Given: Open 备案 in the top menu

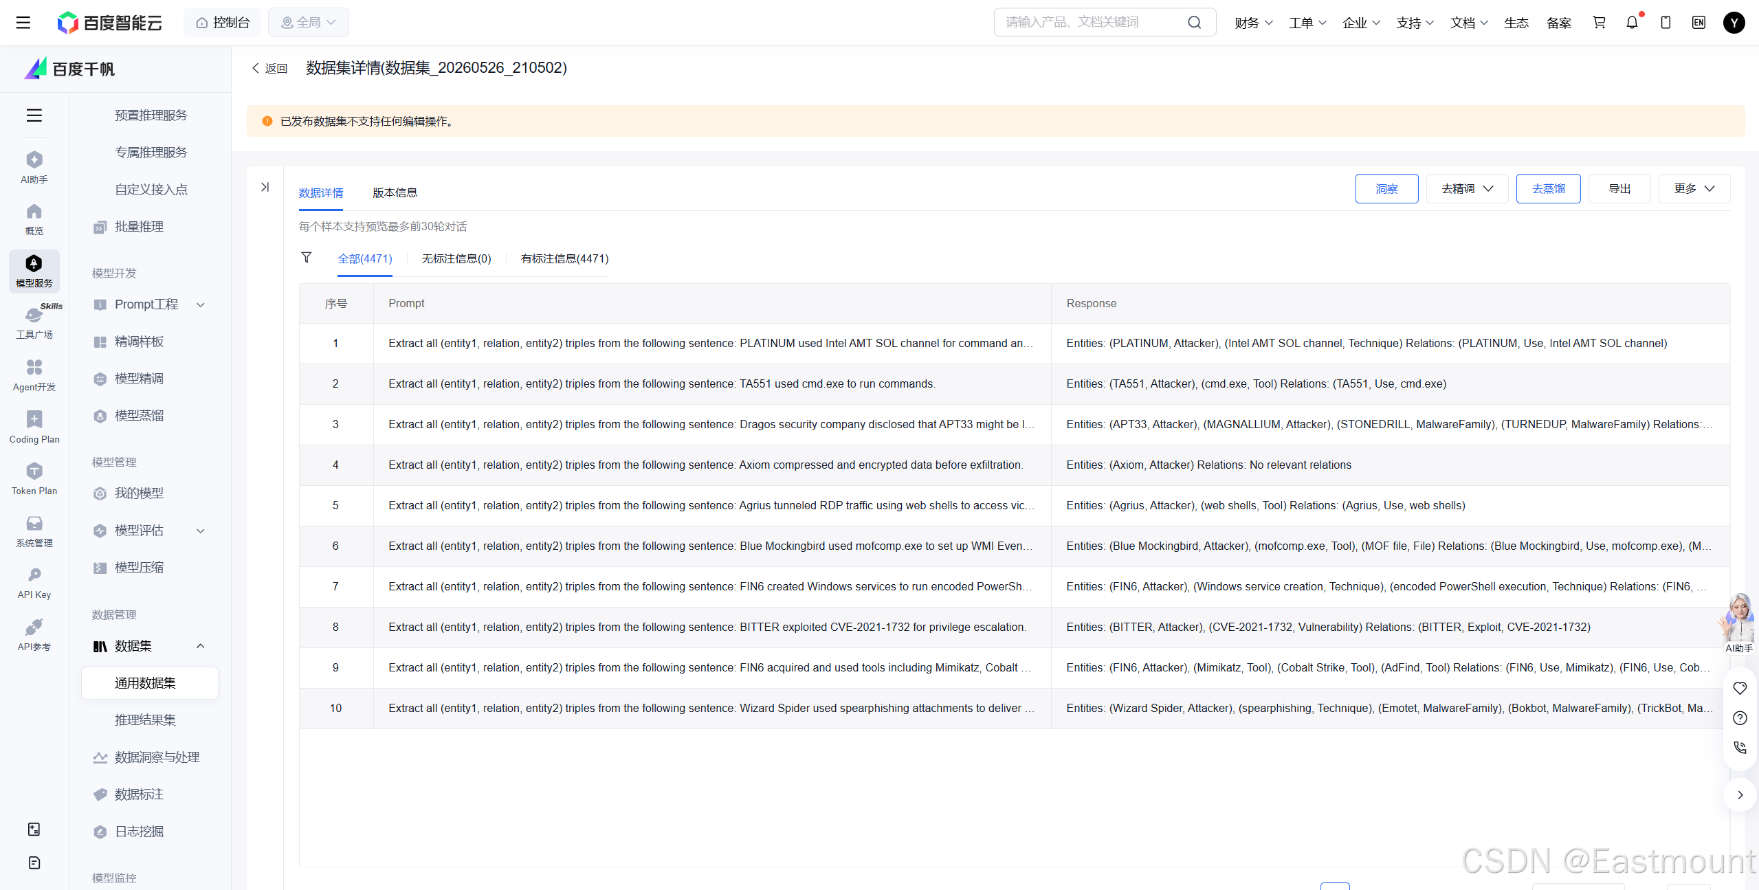Looking at the screenshot, I should point(1558,23).
